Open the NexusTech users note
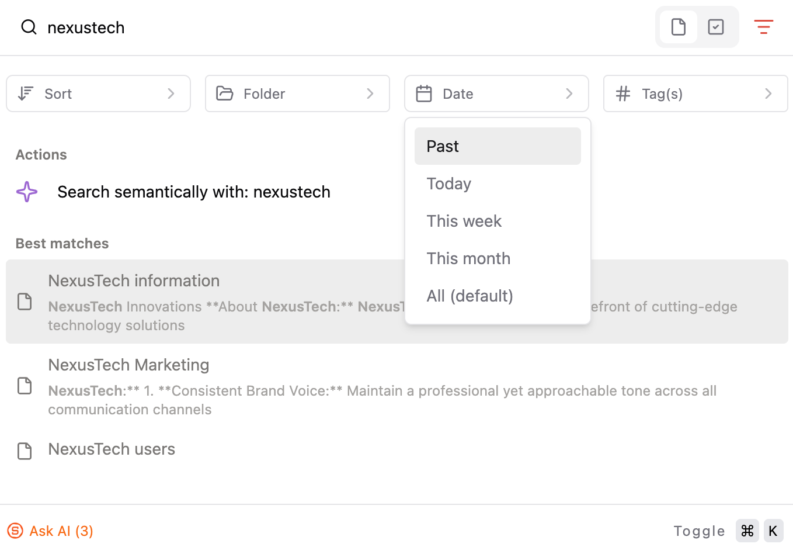This screenshot has height=554, width=793. click(x=397, y=449)
